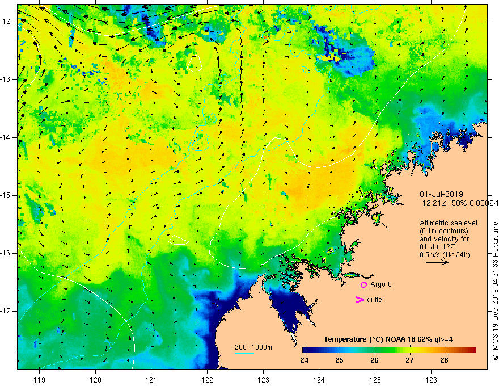Click the temperature color bar

pos(389,350)
